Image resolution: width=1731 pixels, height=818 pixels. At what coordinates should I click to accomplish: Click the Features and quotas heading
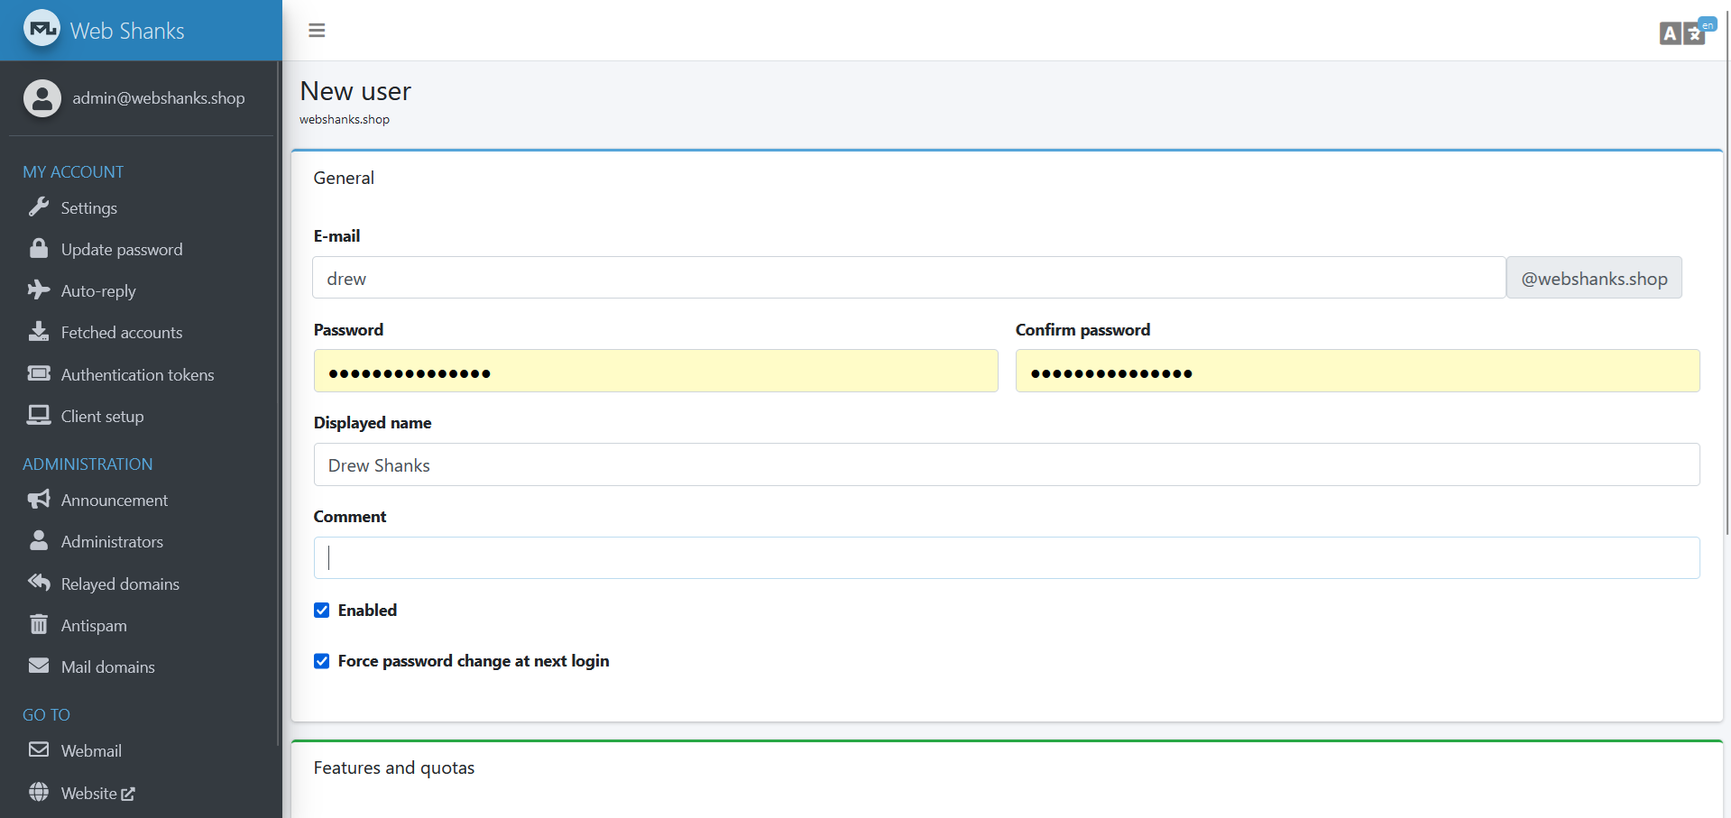click(x=394, y=767)
